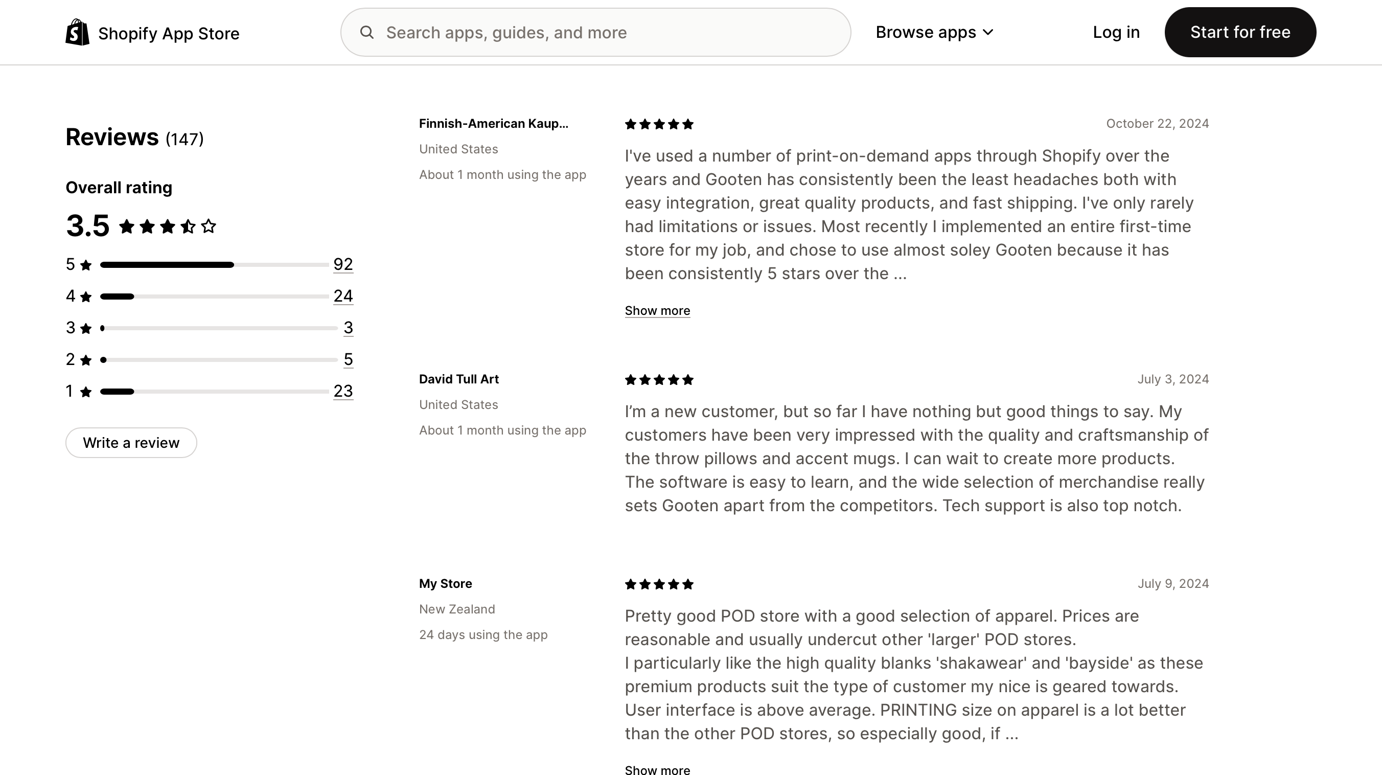The image size is (1382, 775).
Task: Click the five-star rating on David Tull Art review
Action: click(659, 380)
